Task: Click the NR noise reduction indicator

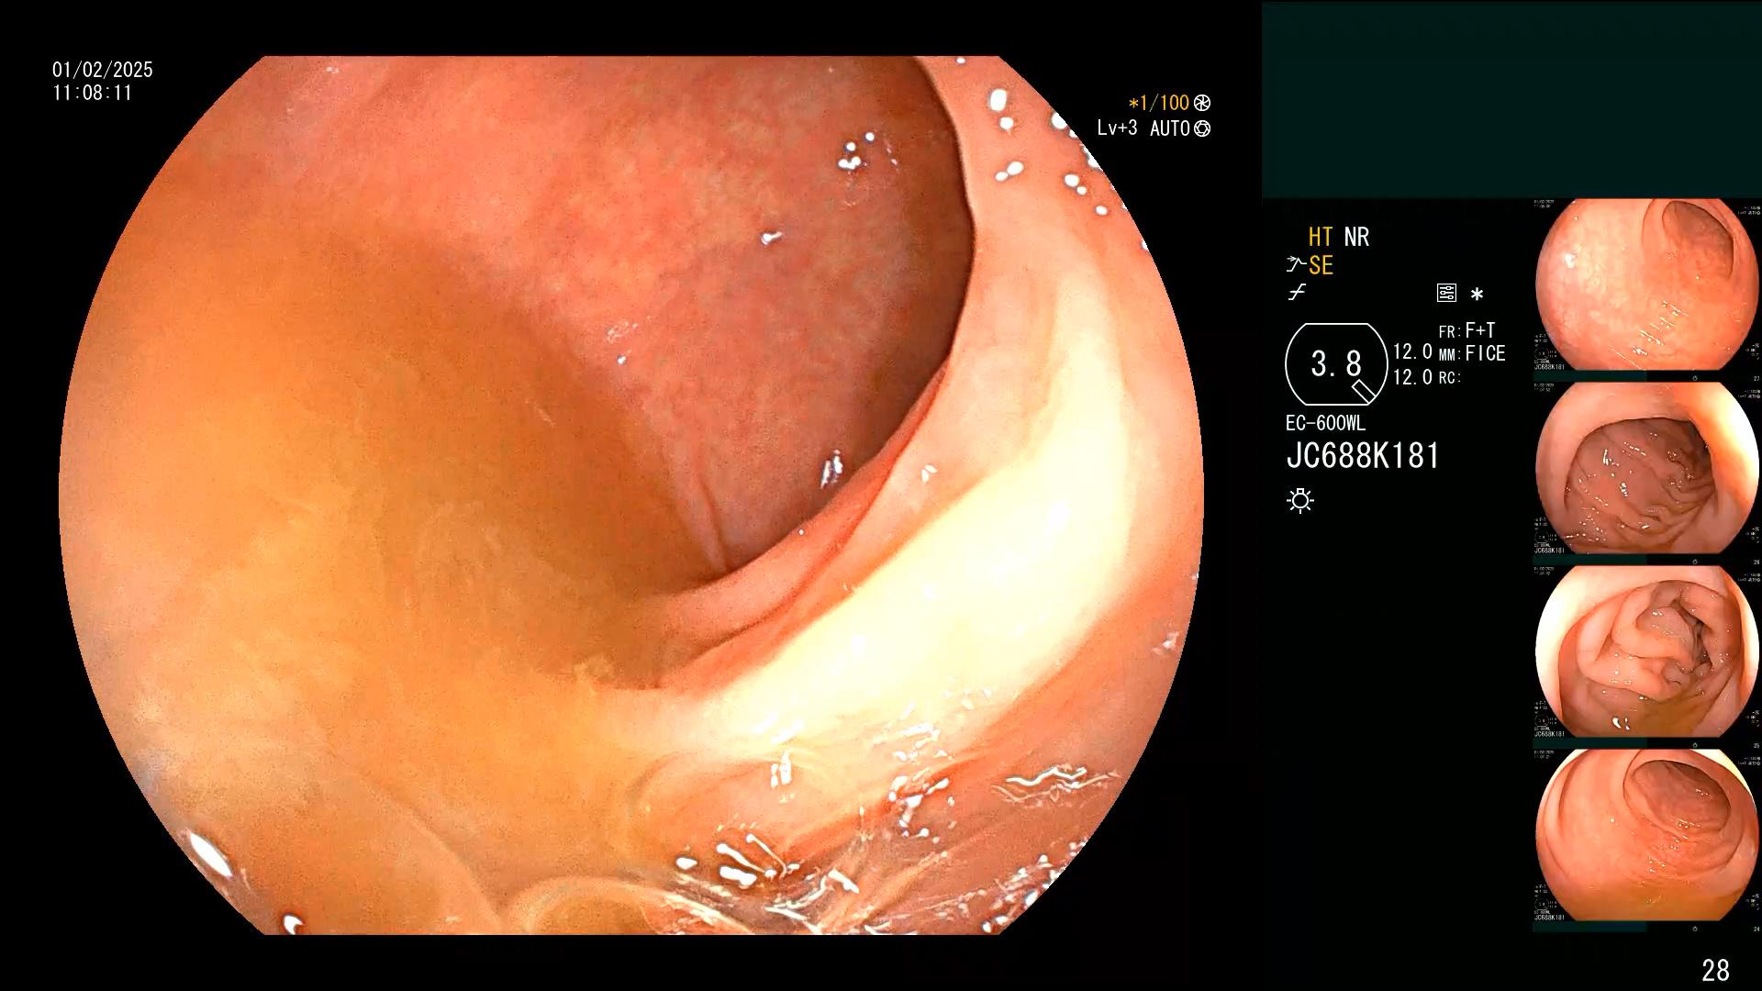Action: click(x=1356, y=237)
